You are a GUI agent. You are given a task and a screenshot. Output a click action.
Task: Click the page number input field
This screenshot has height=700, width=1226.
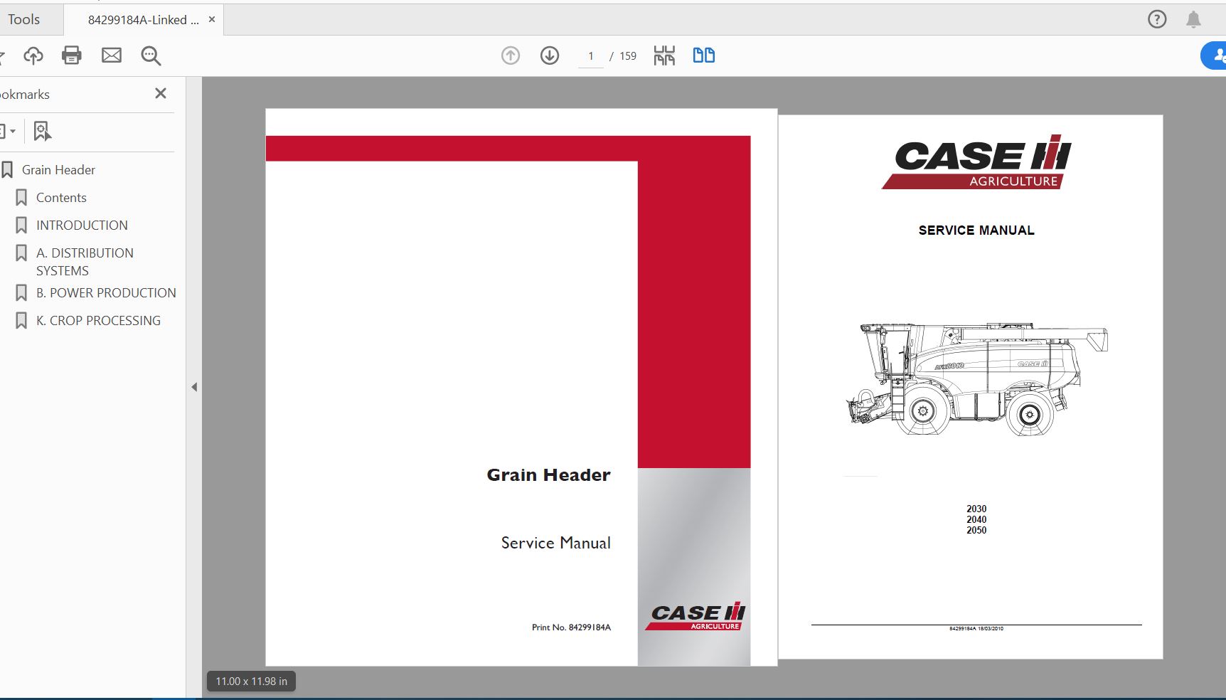[591, 55]
